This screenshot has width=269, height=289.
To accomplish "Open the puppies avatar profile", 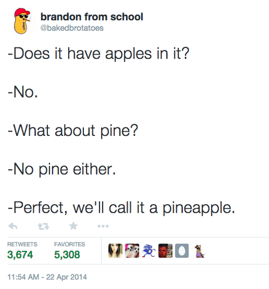I will (132, 251).
